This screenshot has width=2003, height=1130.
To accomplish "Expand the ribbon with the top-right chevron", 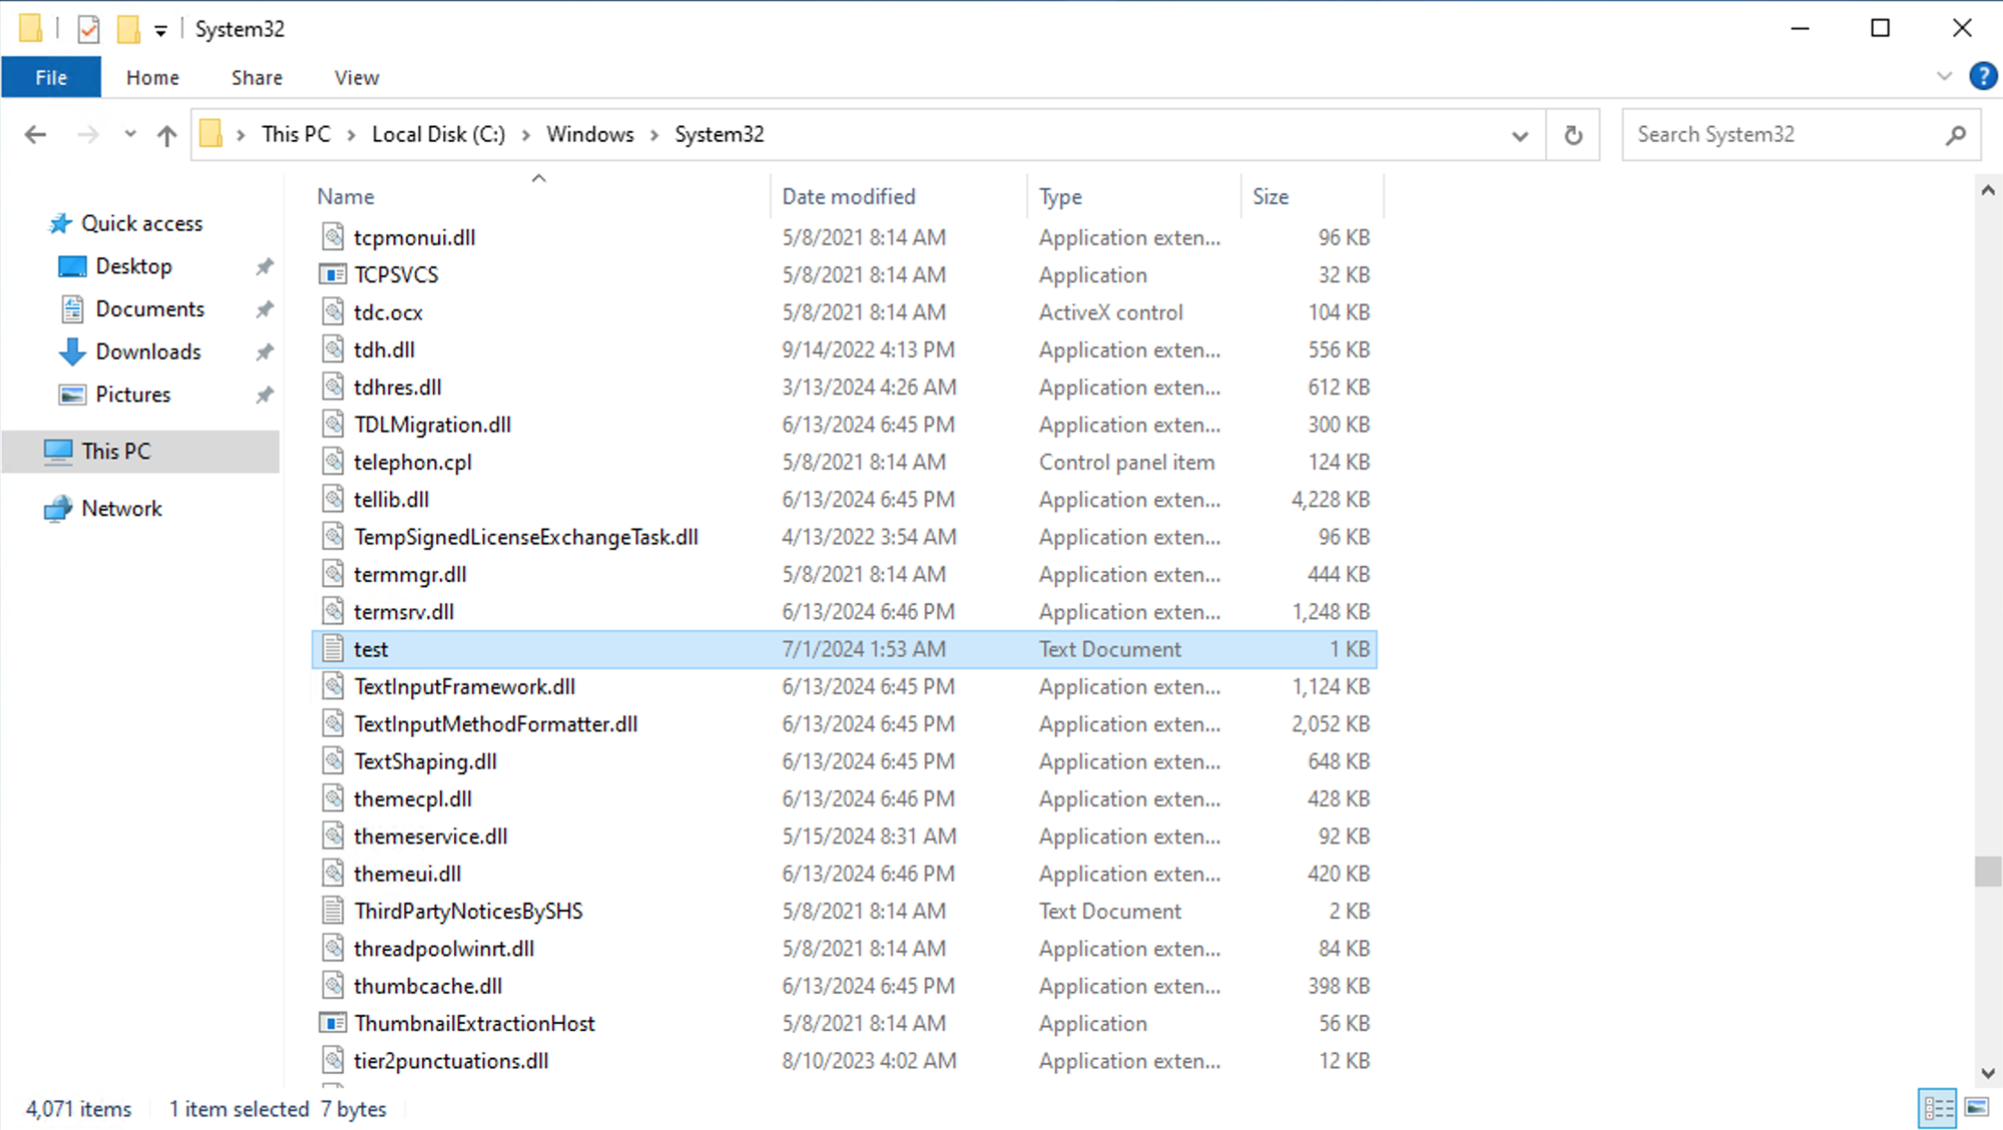I will (1943, 77).
